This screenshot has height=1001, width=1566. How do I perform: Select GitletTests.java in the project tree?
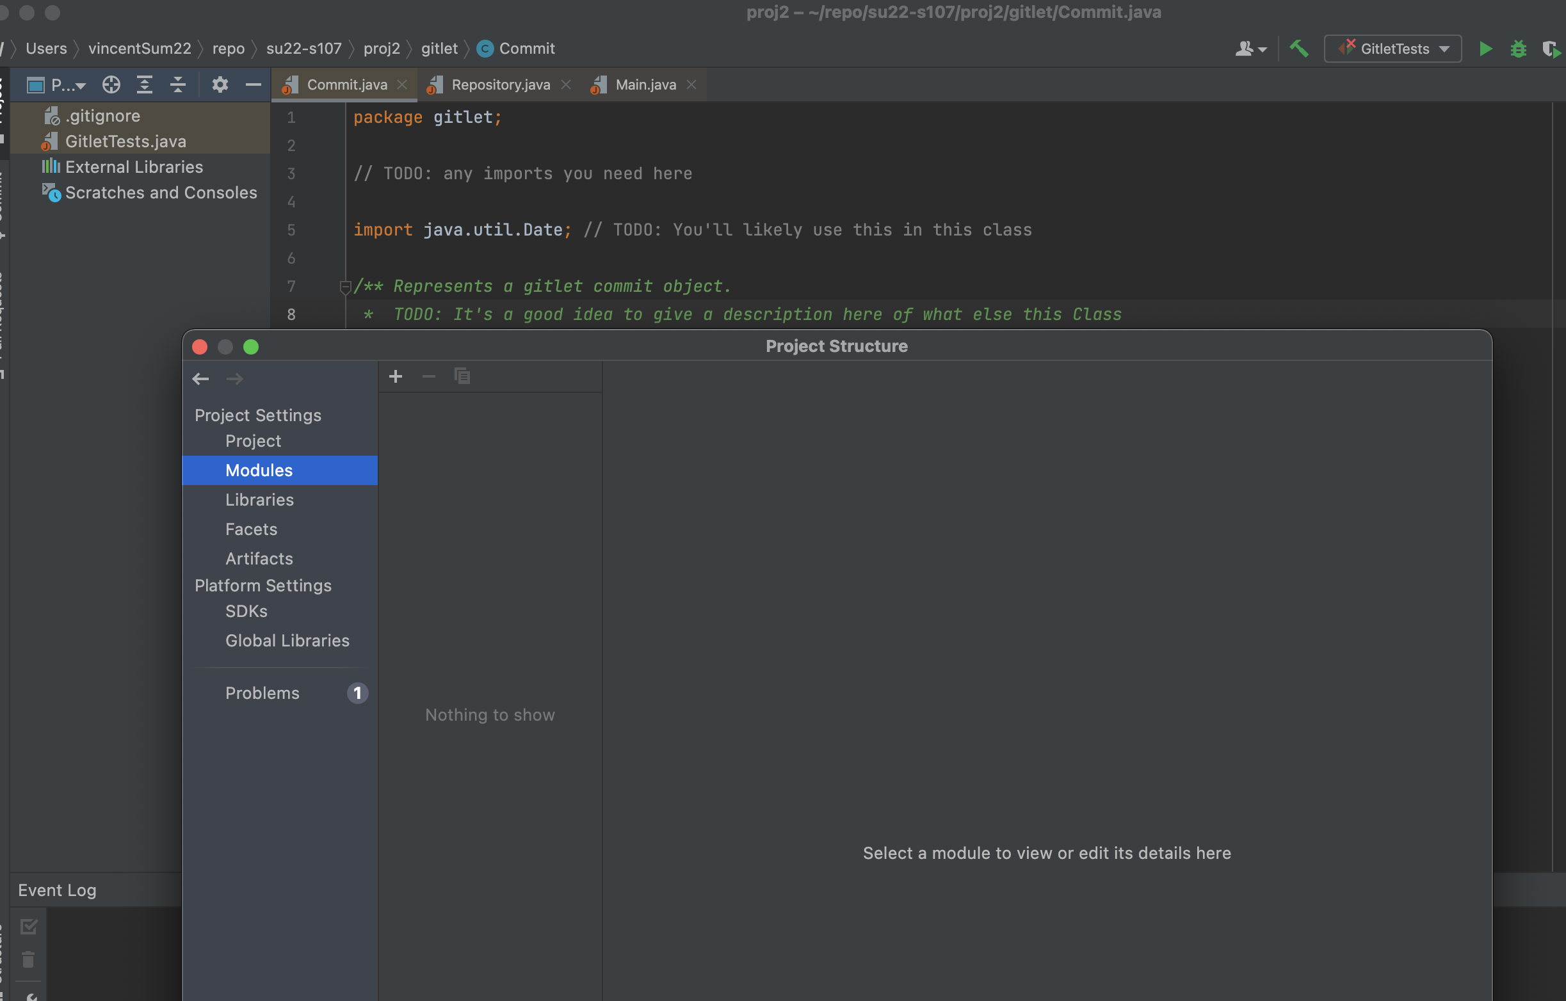125,141
